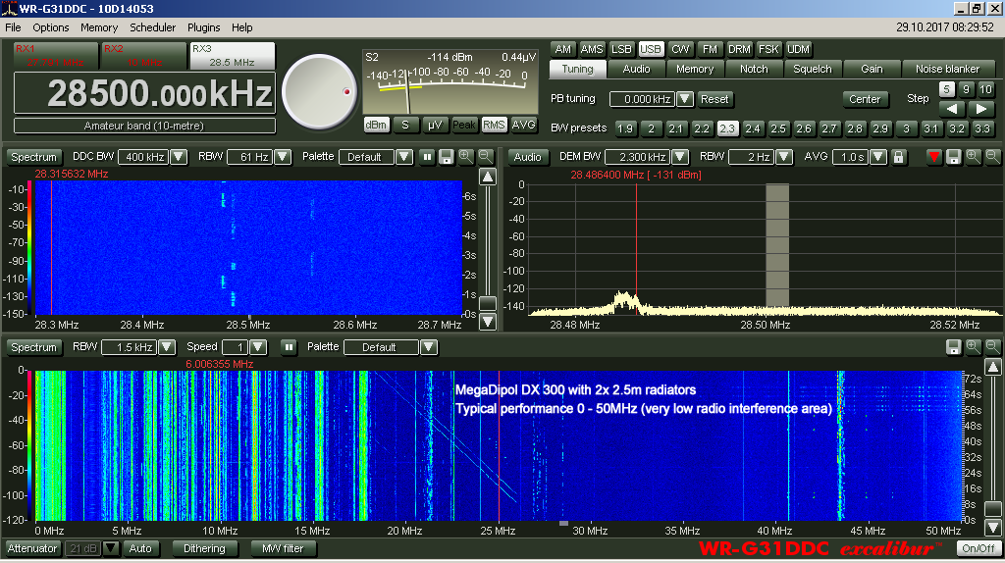
Task: Click the wideband waterfall down arrow
Action: point(993,527)
